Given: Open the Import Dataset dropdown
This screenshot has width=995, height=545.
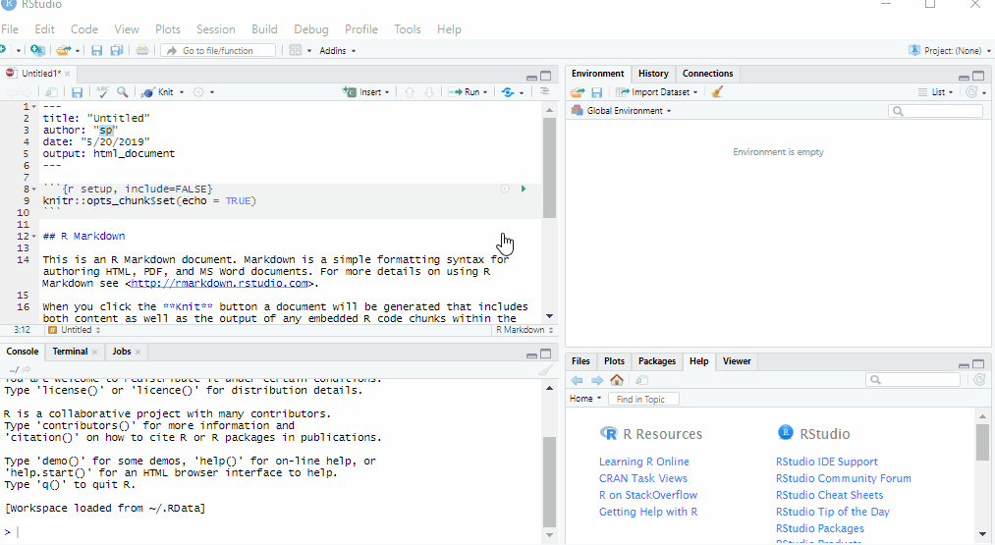Looking at the screenshot, I should pyautogui.click(x=657, y=92).
